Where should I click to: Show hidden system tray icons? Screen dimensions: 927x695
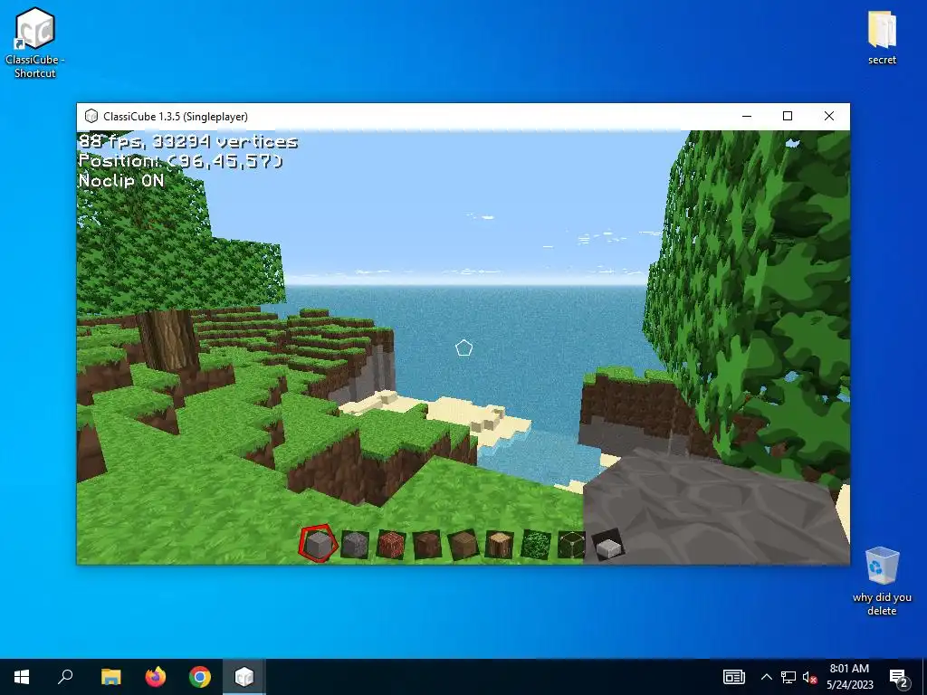pyautogui.click(x=766, y=677)
